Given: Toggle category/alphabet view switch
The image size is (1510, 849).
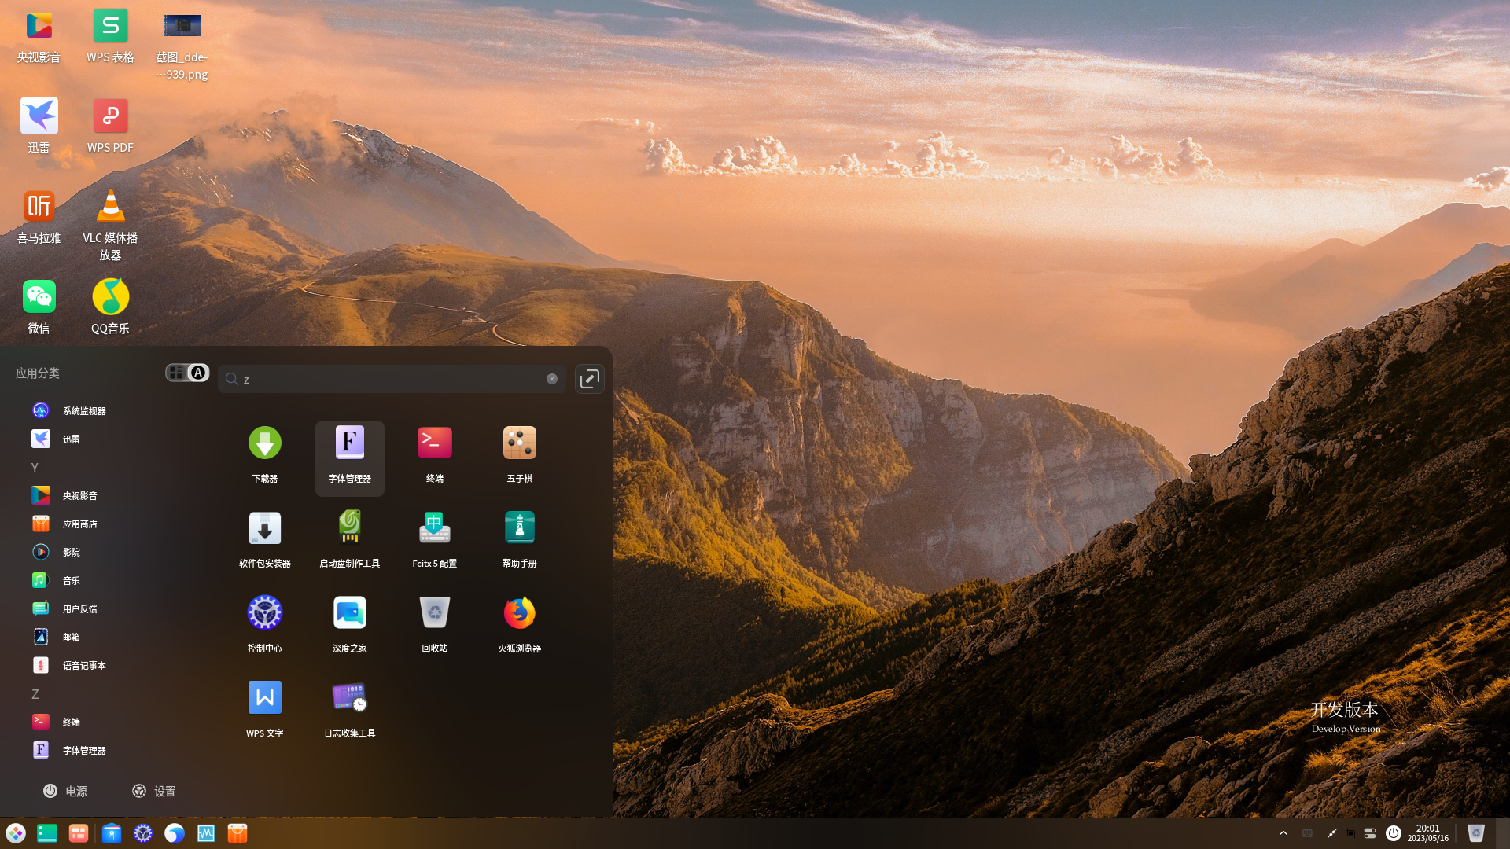Looking at the screenshot, I should click(x=187, y=373).
